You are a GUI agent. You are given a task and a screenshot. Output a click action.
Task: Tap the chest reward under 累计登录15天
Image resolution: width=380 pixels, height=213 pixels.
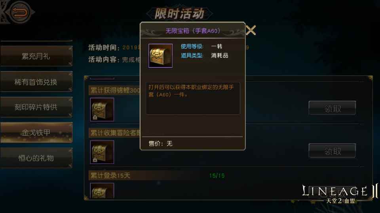pos(102,191)
